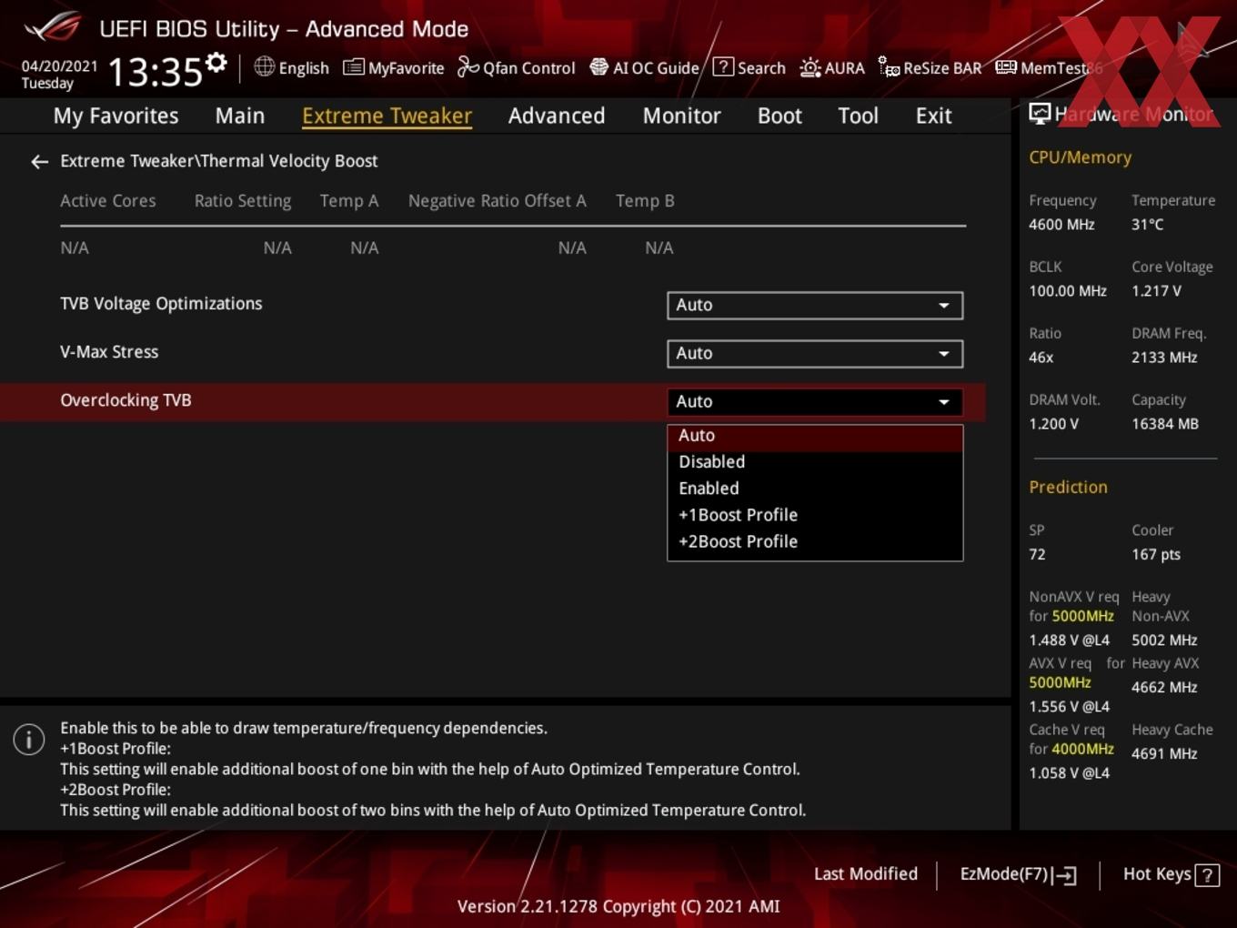Click the Prediction section heading
Image resolution: width=1237 pixels, height=928 pixels.
pyautogui.click(x=1068, y=488)
